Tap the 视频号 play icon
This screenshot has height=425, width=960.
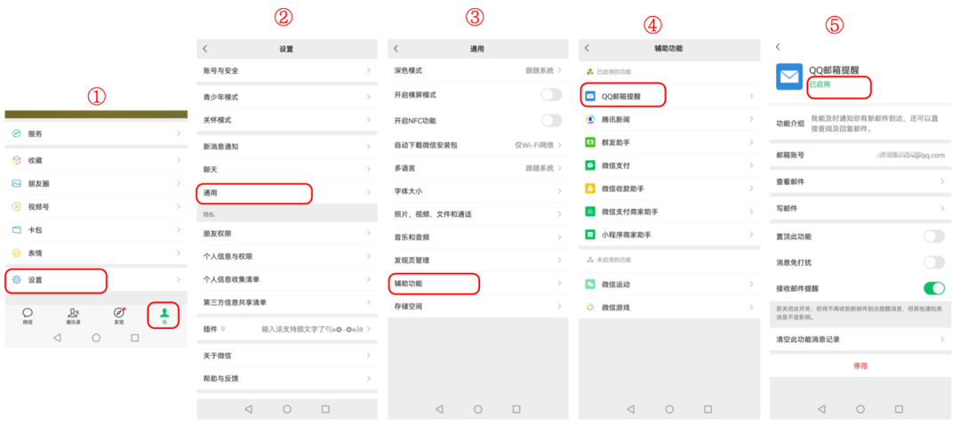pos(17,206)
